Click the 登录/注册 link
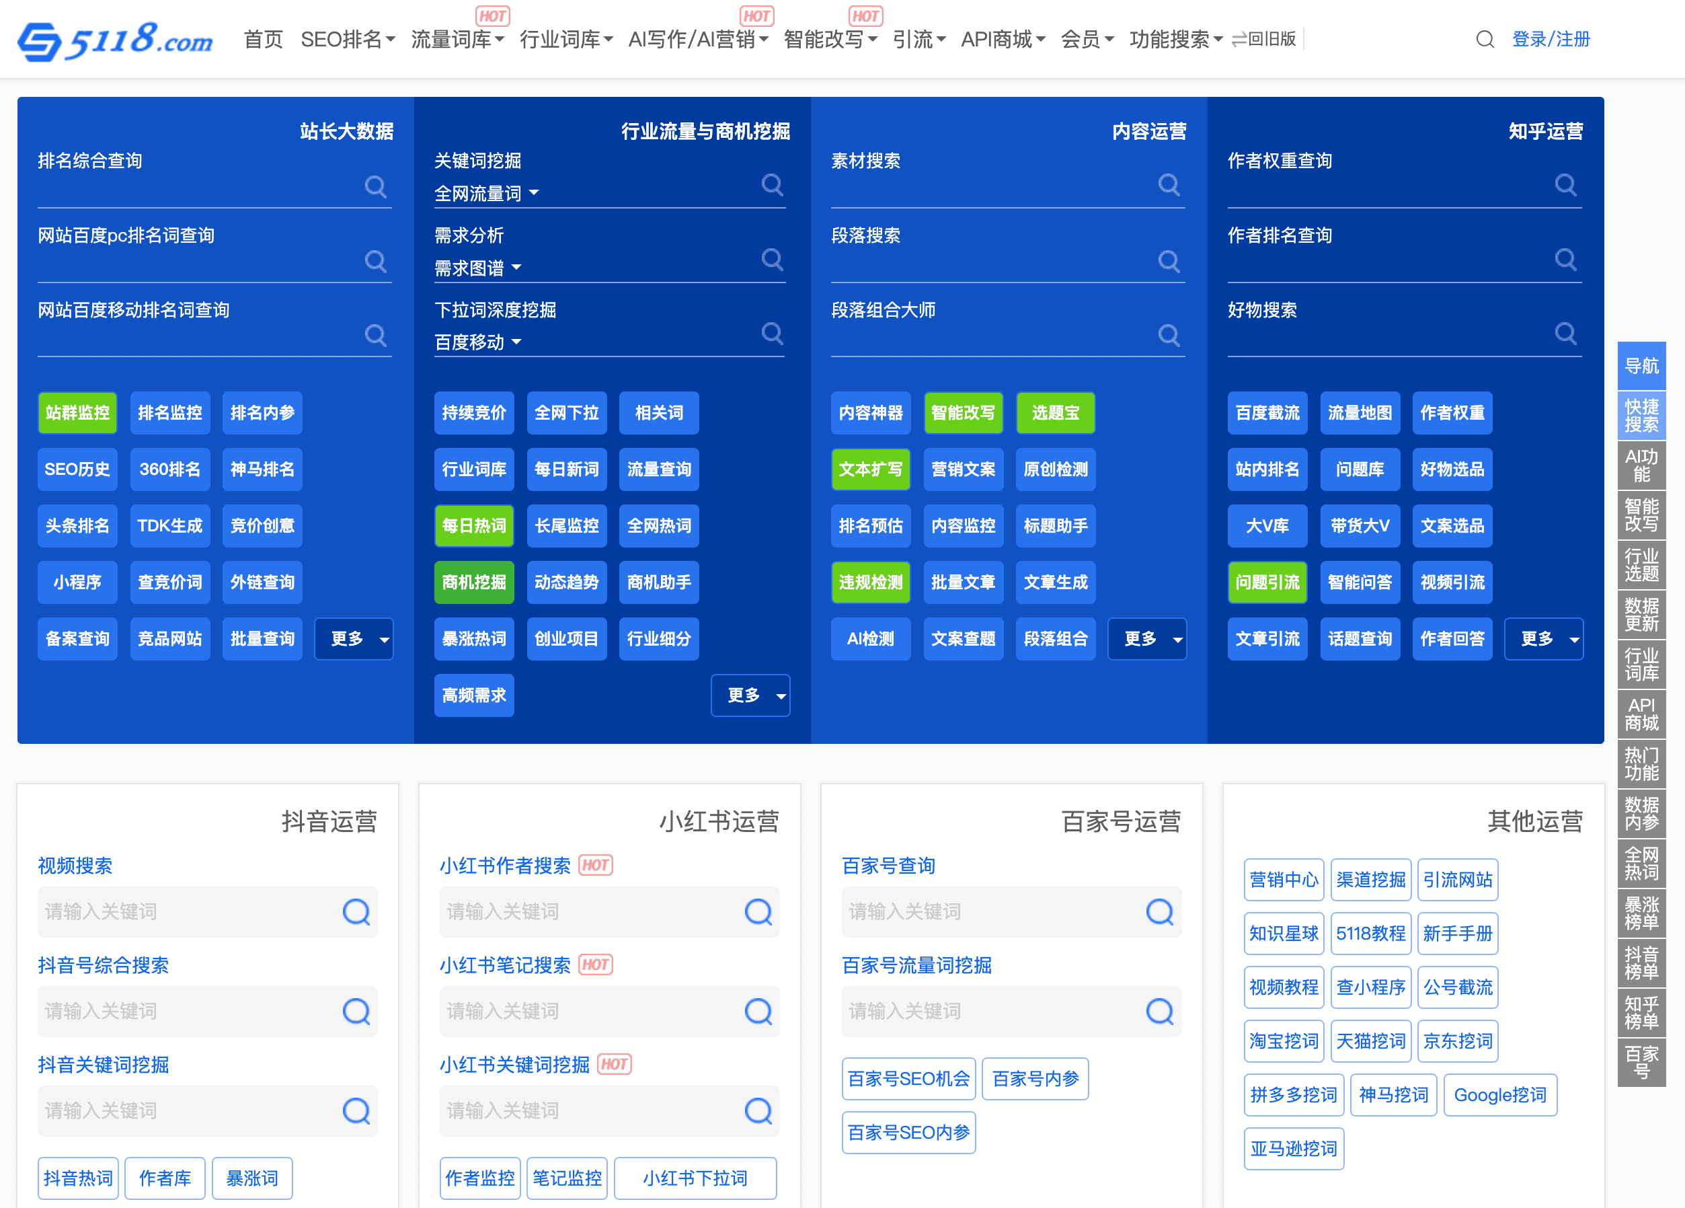The width and height of the screenshot is (1685, 1208). click(x=1551, y=40)
